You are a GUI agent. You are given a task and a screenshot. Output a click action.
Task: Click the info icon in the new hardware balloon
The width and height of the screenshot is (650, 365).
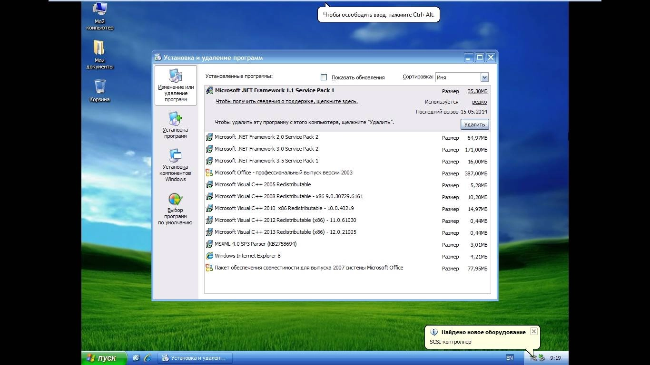(x=433, y=332)
